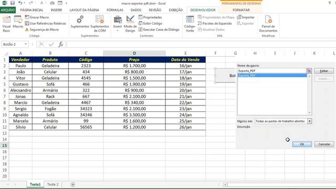Viewport: 336px width, 189px height.
Task: Open the Painel de Documentos
Action: point(268,24)
